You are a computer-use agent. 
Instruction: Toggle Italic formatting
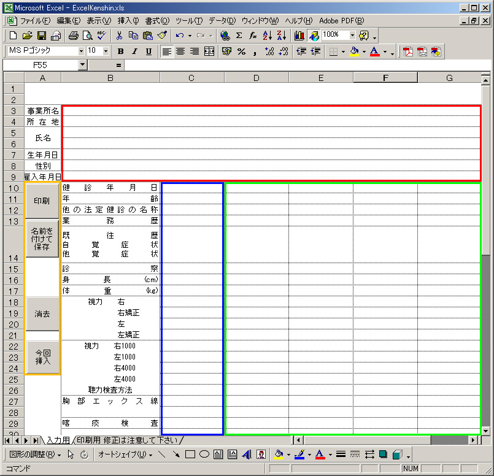point(133,52)
